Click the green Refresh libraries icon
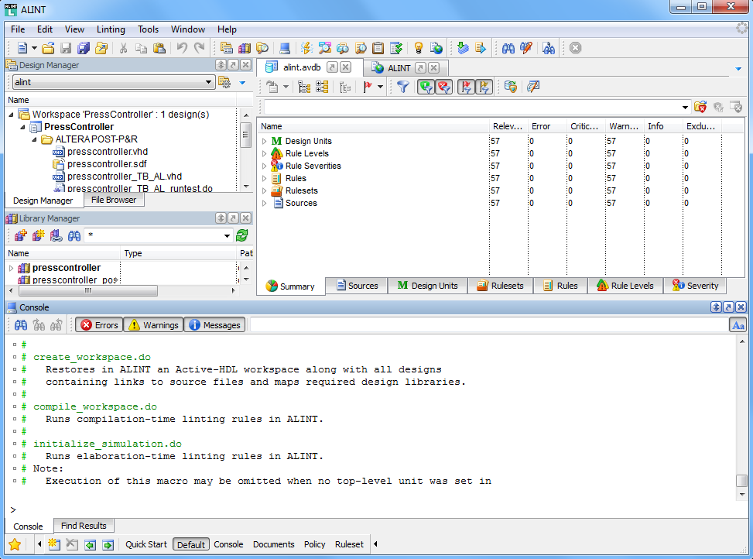The width and height of the screenshot is (753, 559). [x=242, y=235]
